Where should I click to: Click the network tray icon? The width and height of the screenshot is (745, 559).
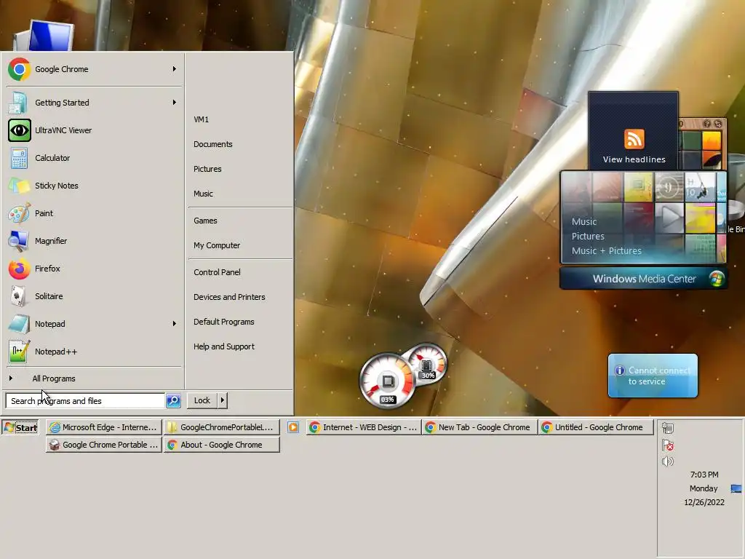click(668, 428)
